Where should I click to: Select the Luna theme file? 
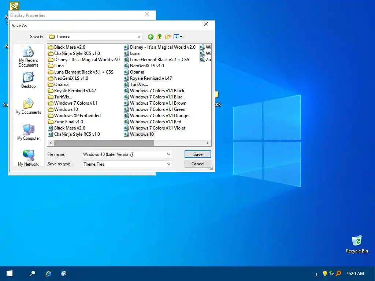[132, 53]
